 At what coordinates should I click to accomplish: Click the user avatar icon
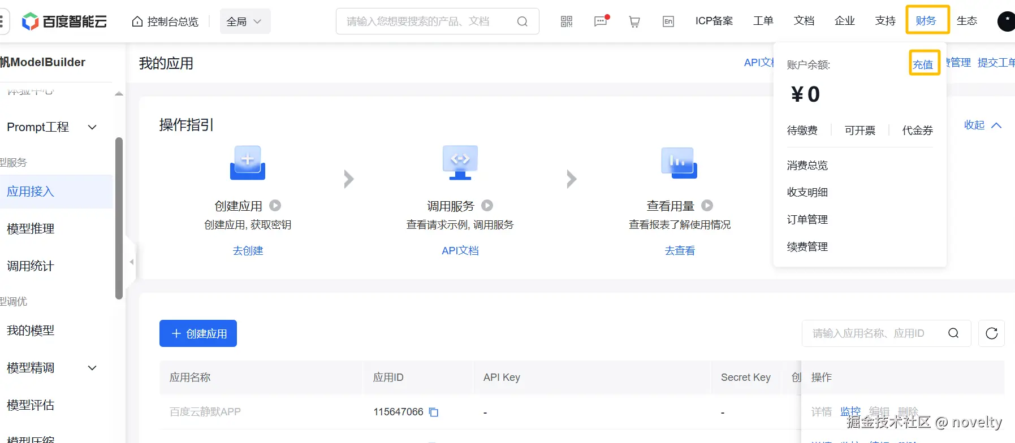point(1006,21)
